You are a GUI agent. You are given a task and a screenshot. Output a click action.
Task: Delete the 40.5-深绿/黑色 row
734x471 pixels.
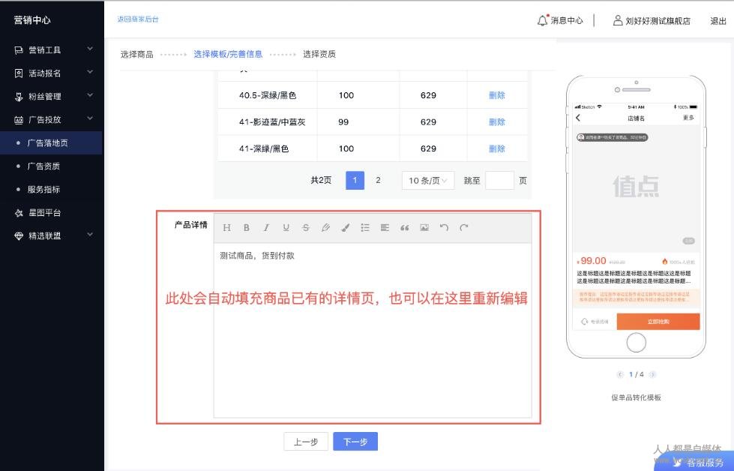coord(497,95)
